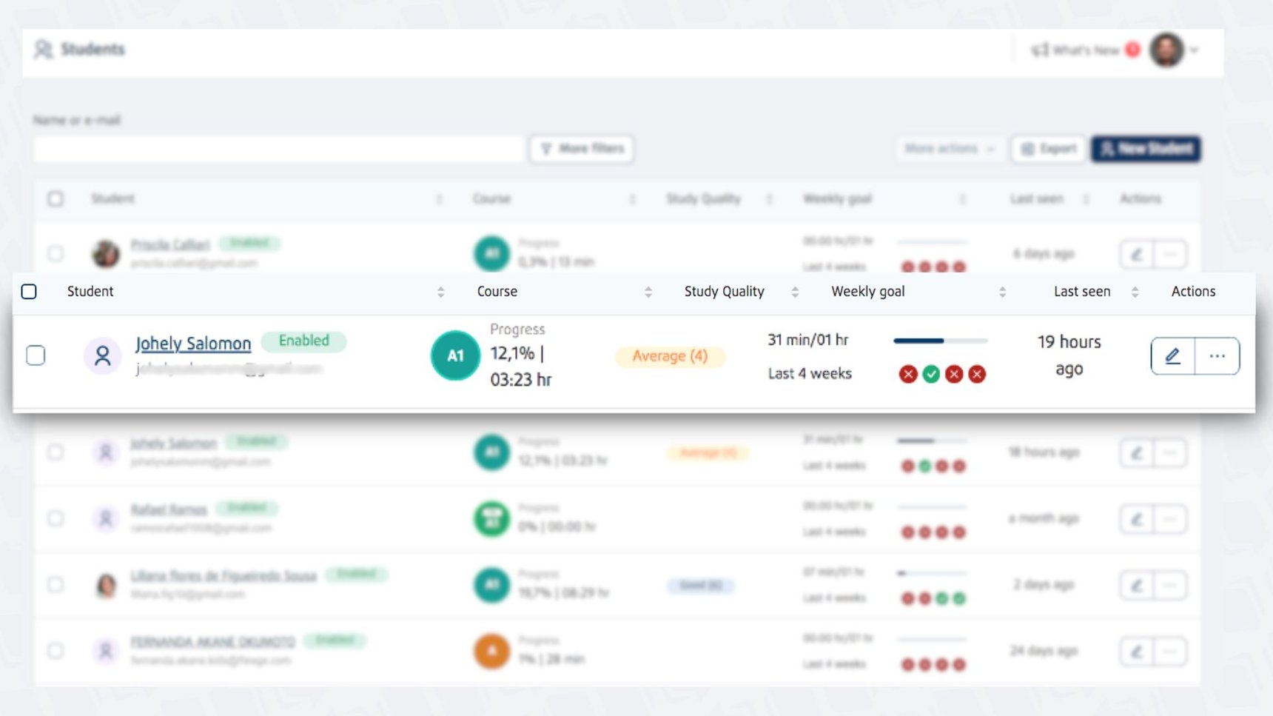
Task: Open the more options menu for Johely Salomon
Action: click(1217, 356)
